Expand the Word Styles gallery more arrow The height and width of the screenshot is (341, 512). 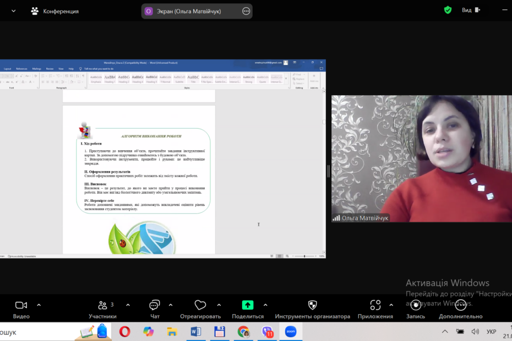(286, 79)
